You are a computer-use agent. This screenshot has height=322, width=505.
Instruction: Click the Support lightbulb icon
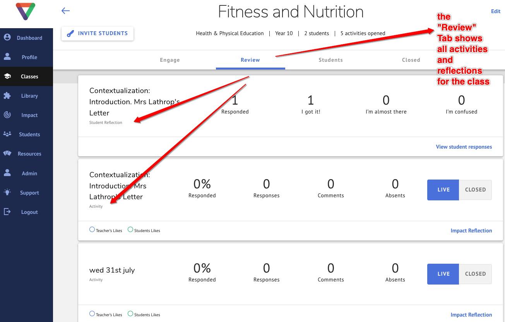point(7,192)
